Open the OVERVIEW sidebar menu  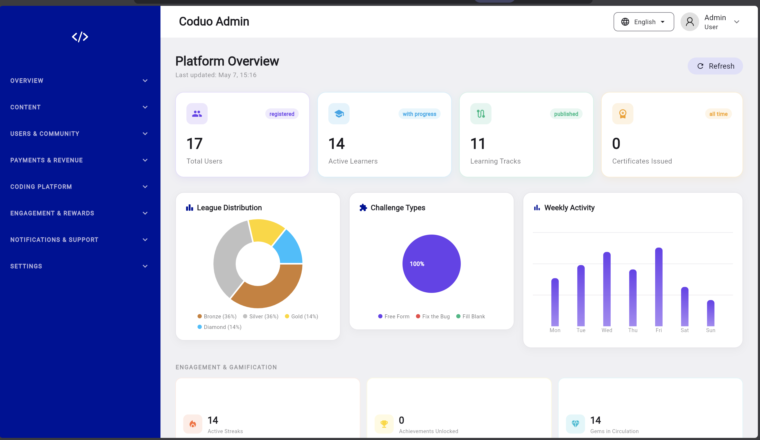[x=80, y=81]
